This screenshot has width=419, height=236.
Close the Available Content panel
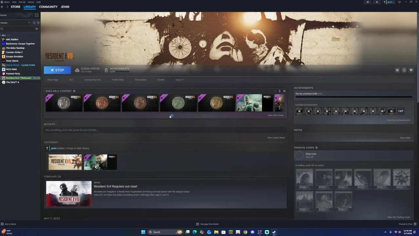284,91
